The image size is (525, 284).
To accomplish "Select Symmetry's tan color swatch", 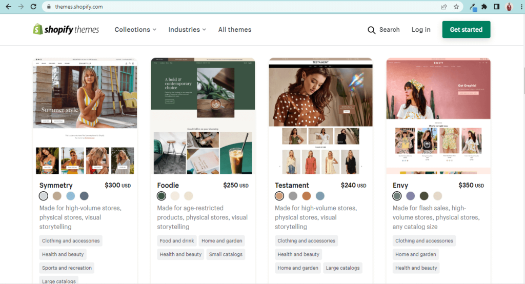I will click(x=57, y=196).
